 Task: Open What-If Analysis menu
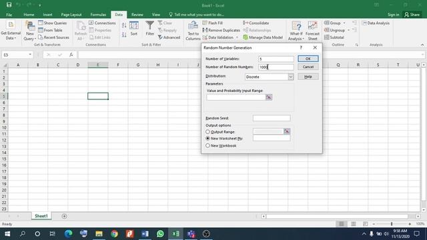click(296, 31)
